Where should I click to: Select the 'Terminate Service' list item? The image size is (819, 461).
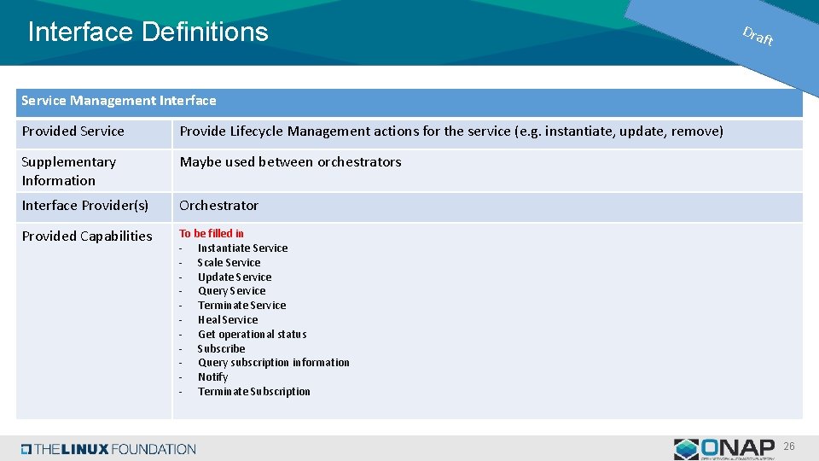pos(241,306)
